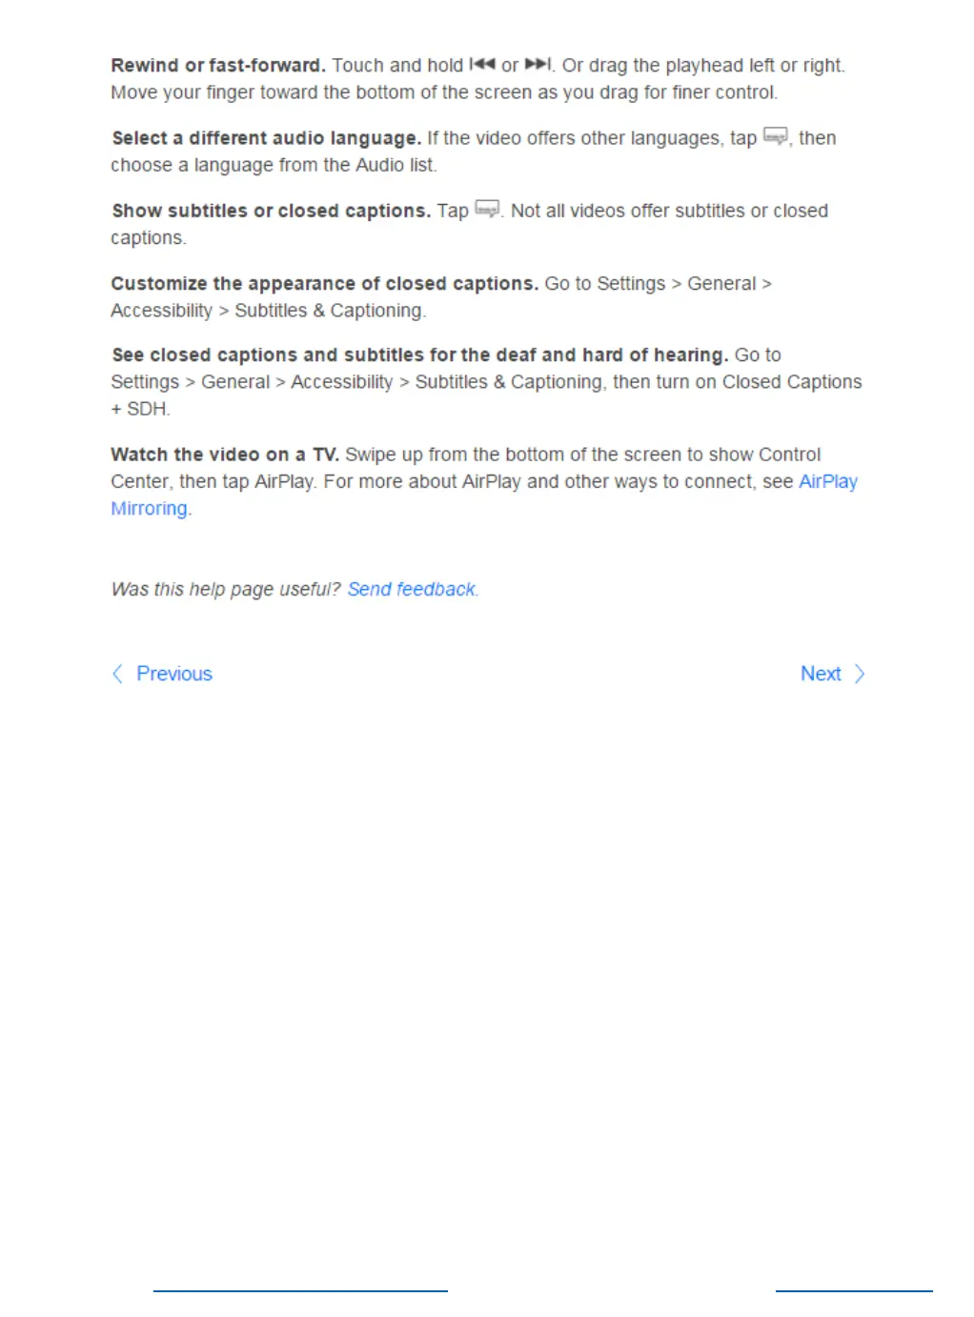Click the rewind icon in the text

(x=482, y=65)
